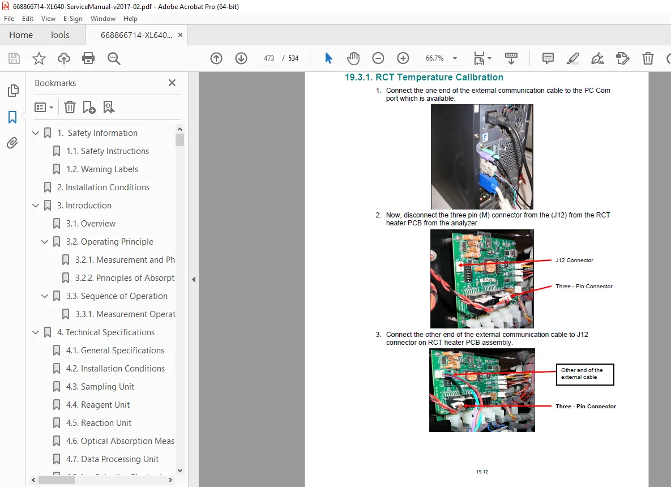671x487 pixels.
Task: Click the toolbar delete trash icon
Action: [648, 58]
